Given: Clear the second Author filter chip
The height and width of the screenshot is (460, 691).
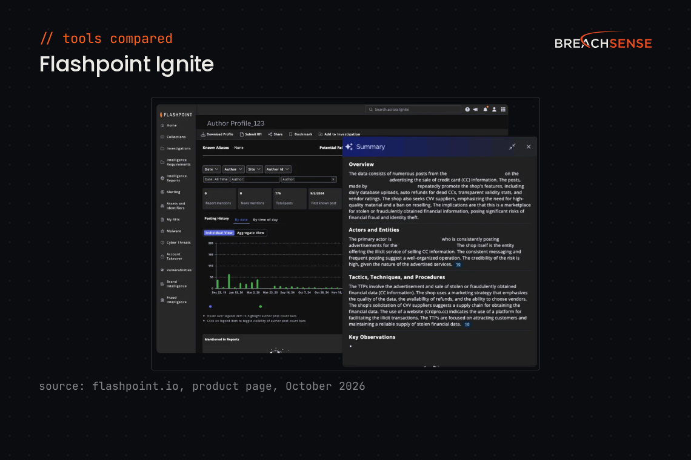Looking at the screenshot, I should (333, 179).
